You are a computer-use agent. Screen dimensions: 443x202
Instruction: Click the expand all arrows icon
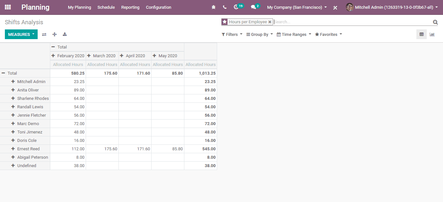(x=55, y=34)
